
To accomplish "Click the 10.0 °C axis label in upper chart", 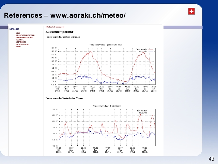I will coord(54,61).
